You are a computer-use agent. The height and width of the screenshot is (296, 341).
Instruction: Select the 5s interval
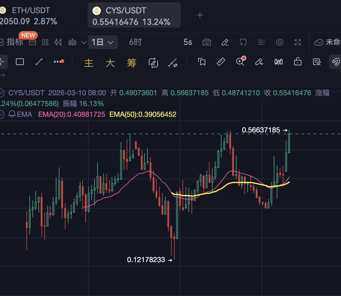188,42
